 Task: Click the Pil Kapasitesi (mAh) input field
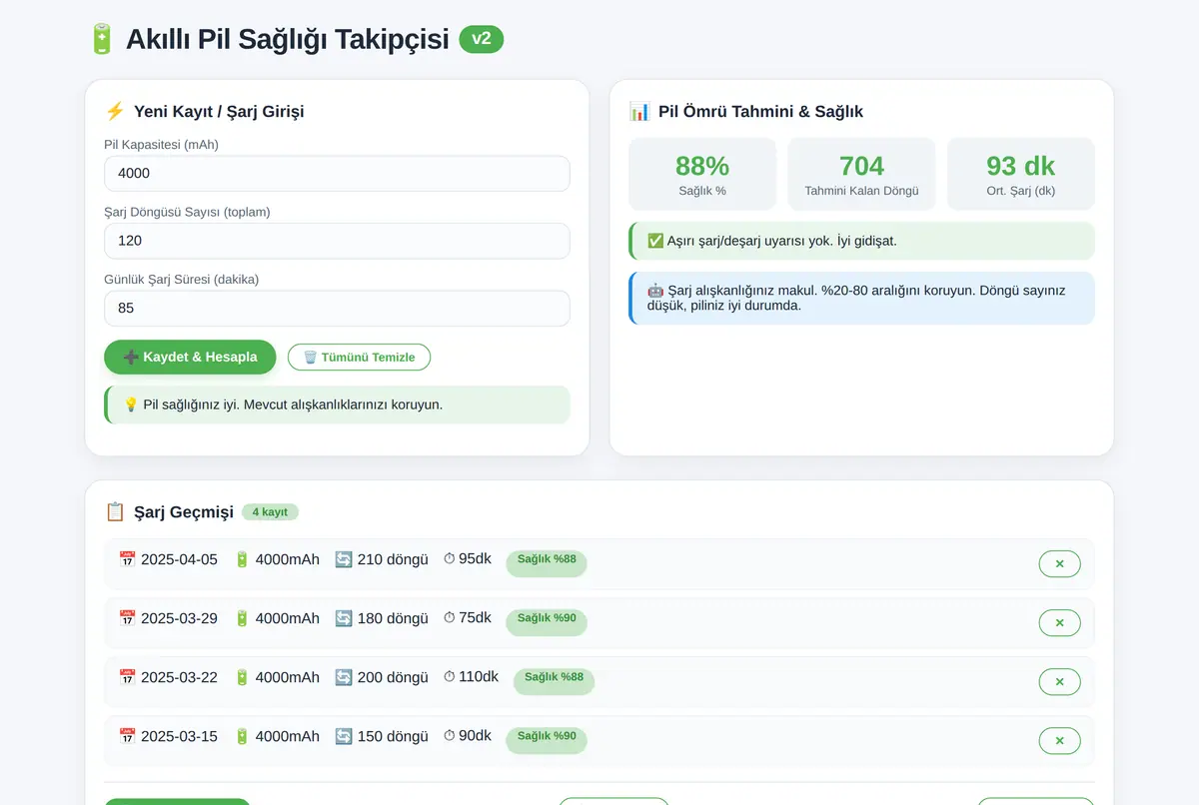coord(337,173)
